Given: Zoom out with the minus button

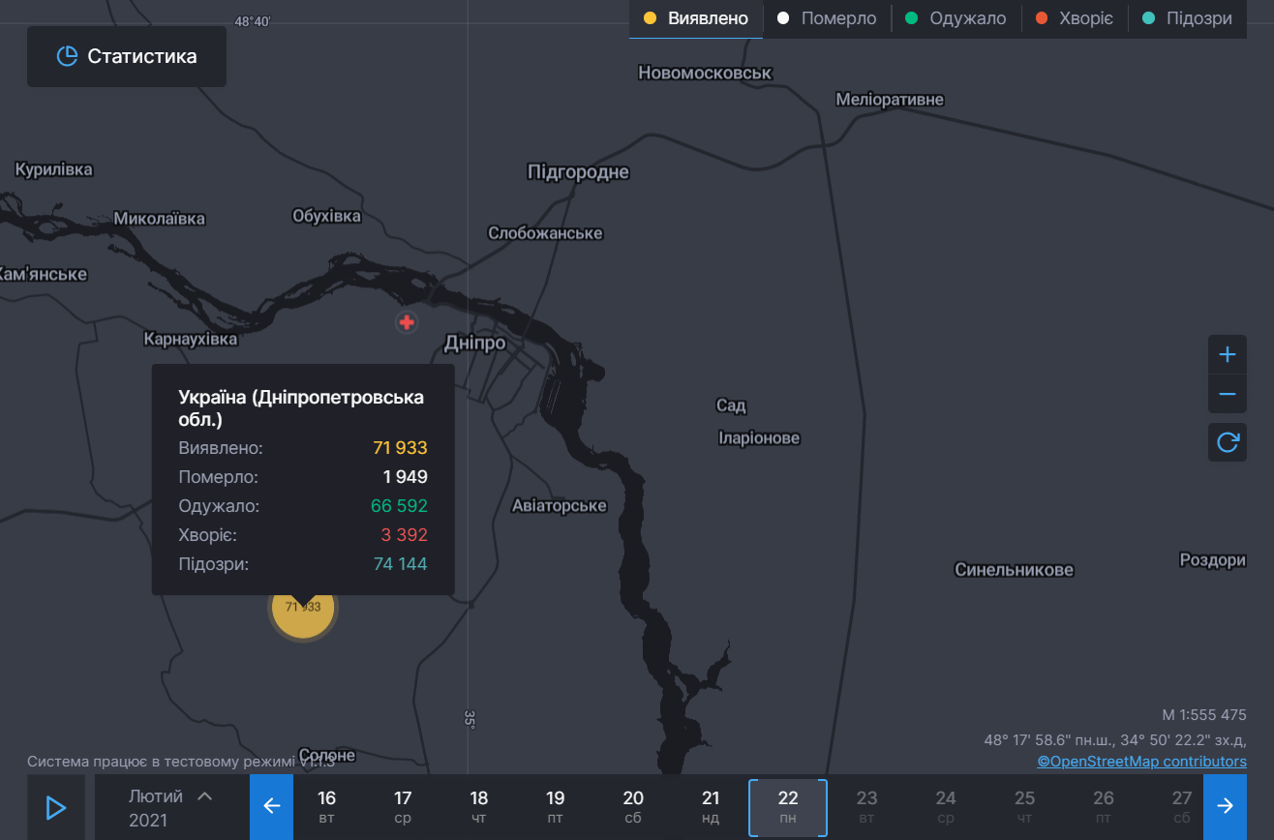Looking at the screenshot, I should tap(1228, 394).
